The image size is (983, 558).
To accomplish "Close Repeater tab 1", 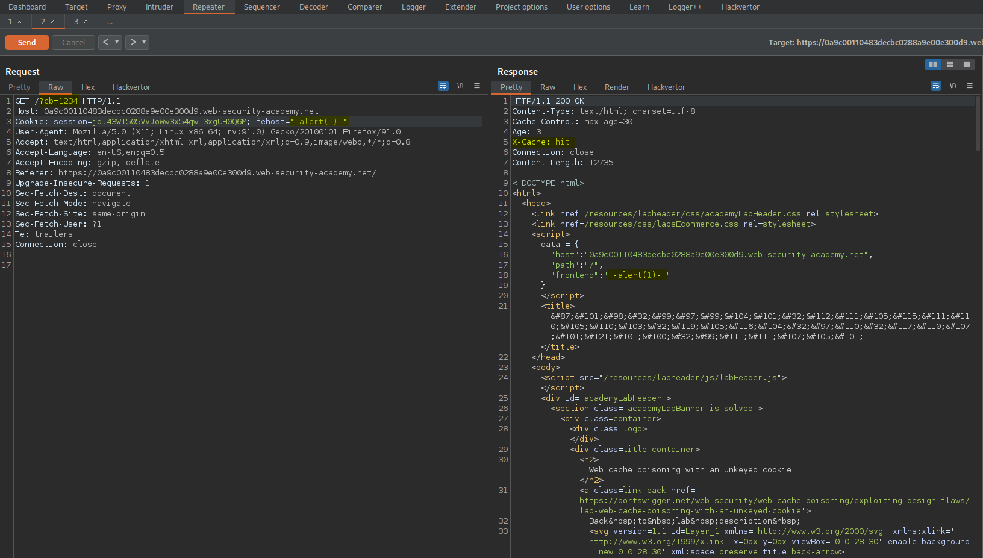I will (20, 22).
